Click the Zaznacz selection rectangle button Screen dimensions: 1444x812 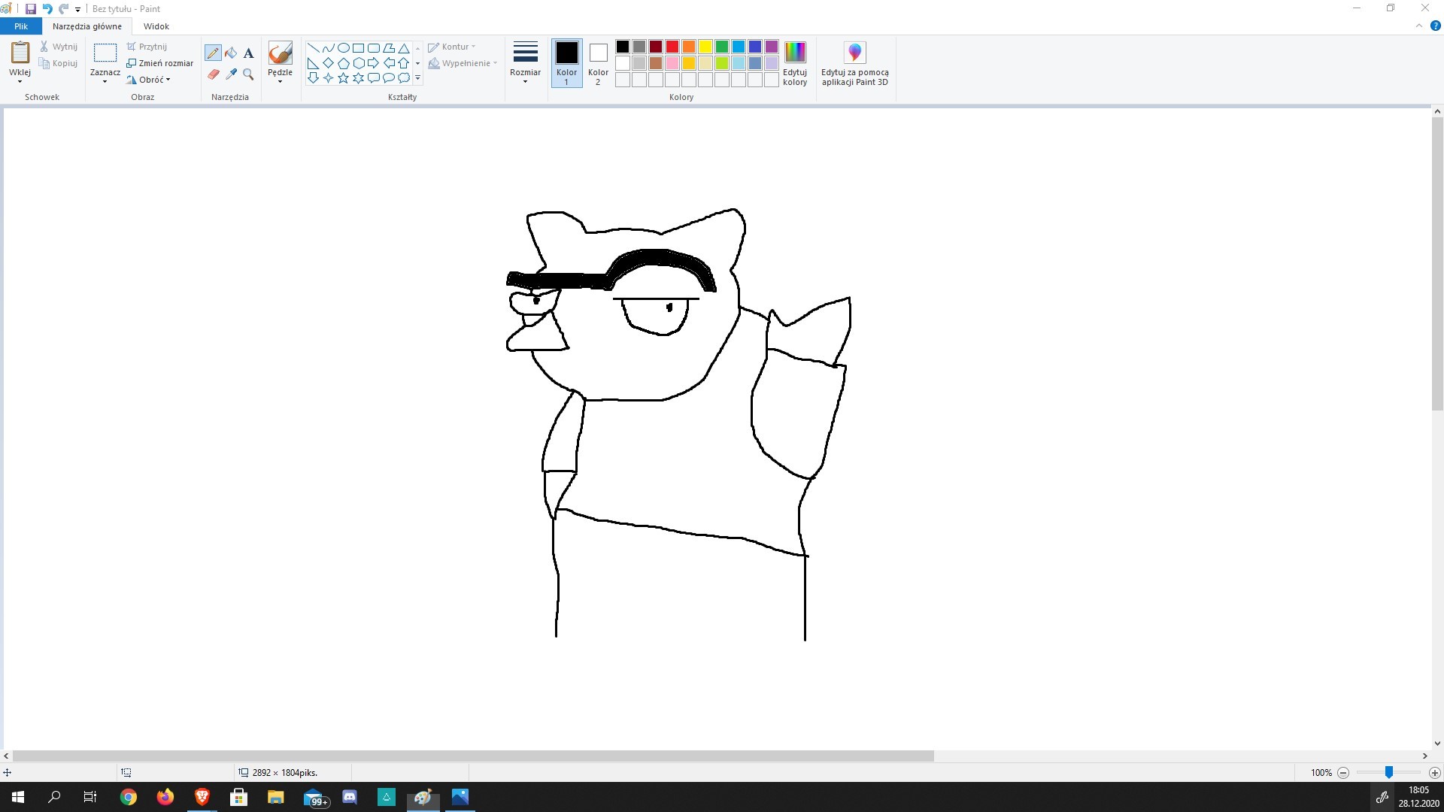tap(105, 53)
